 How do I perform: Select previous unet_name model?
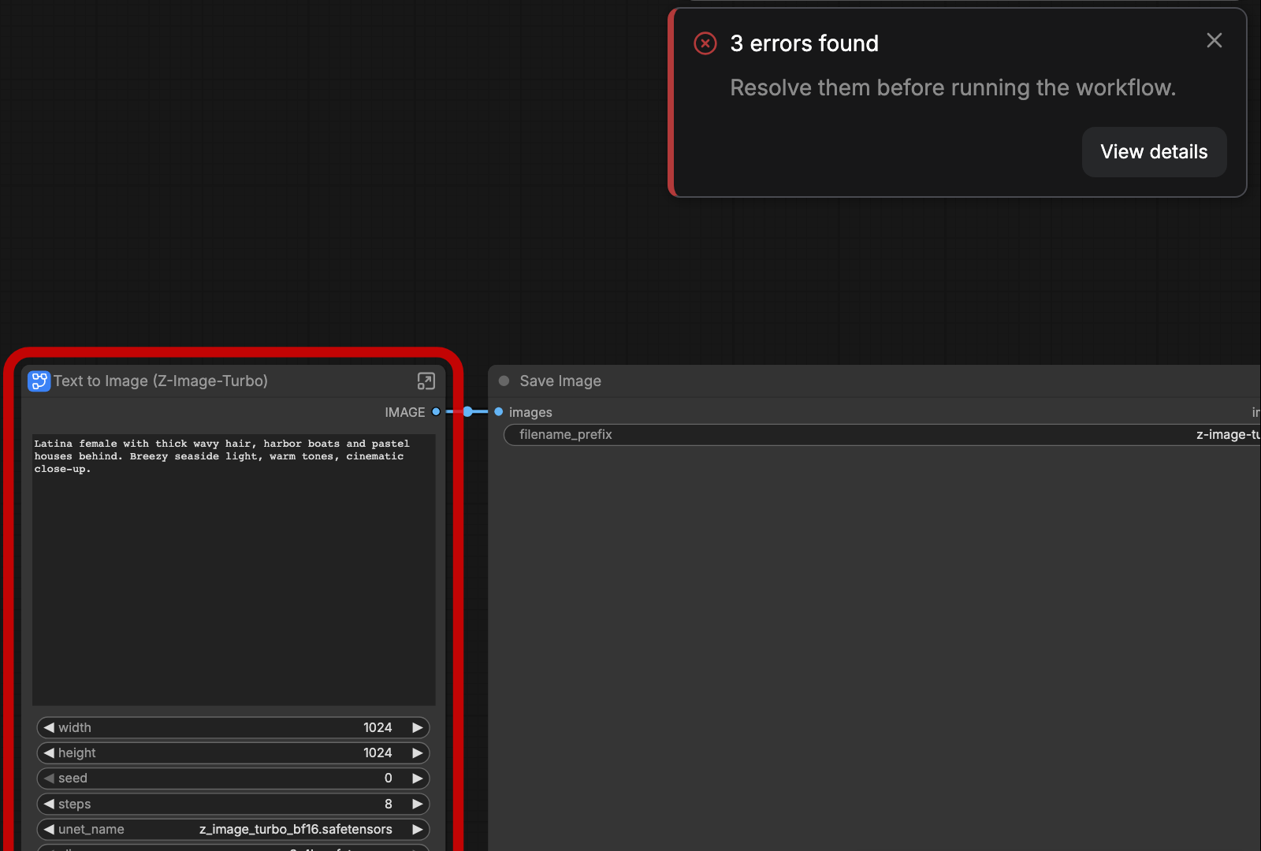(49, 829)
